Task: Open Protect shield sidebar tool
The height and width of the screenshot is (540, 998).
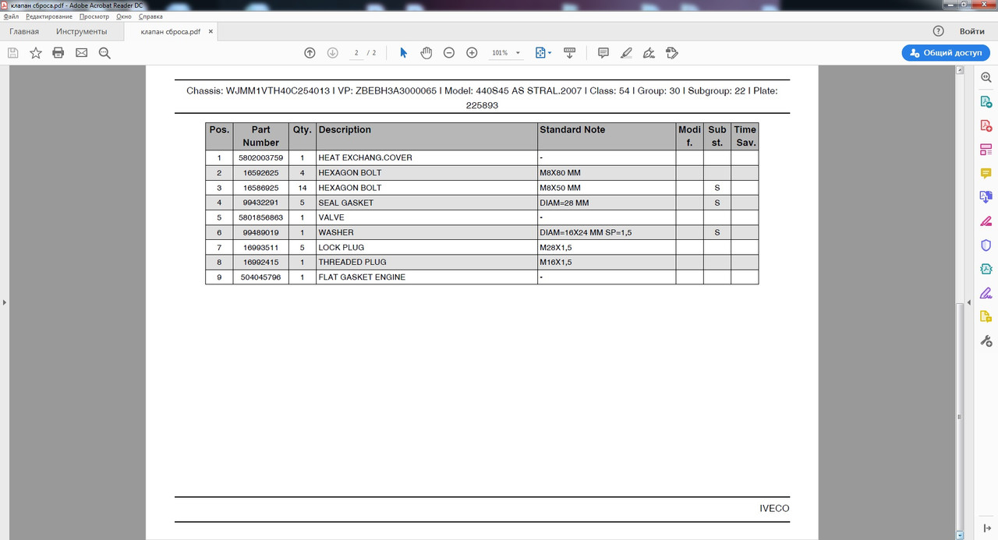Action: [986, 245]
